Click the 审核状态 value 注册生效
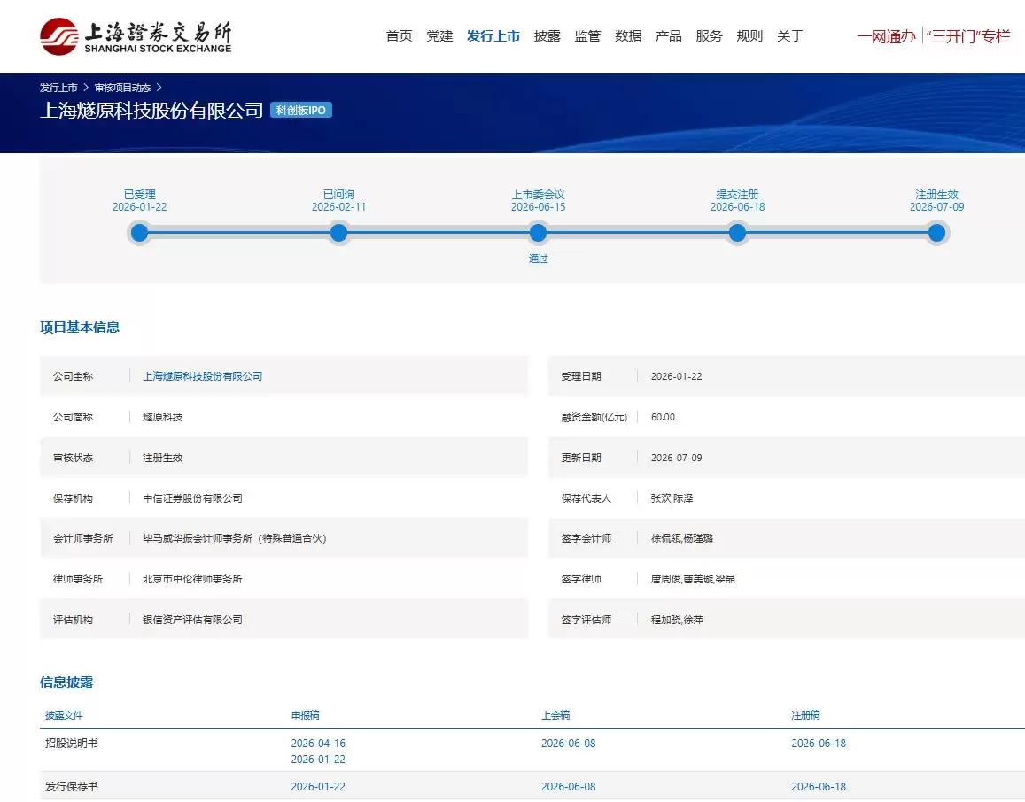 pyautogui.click(x=163, y=458)
